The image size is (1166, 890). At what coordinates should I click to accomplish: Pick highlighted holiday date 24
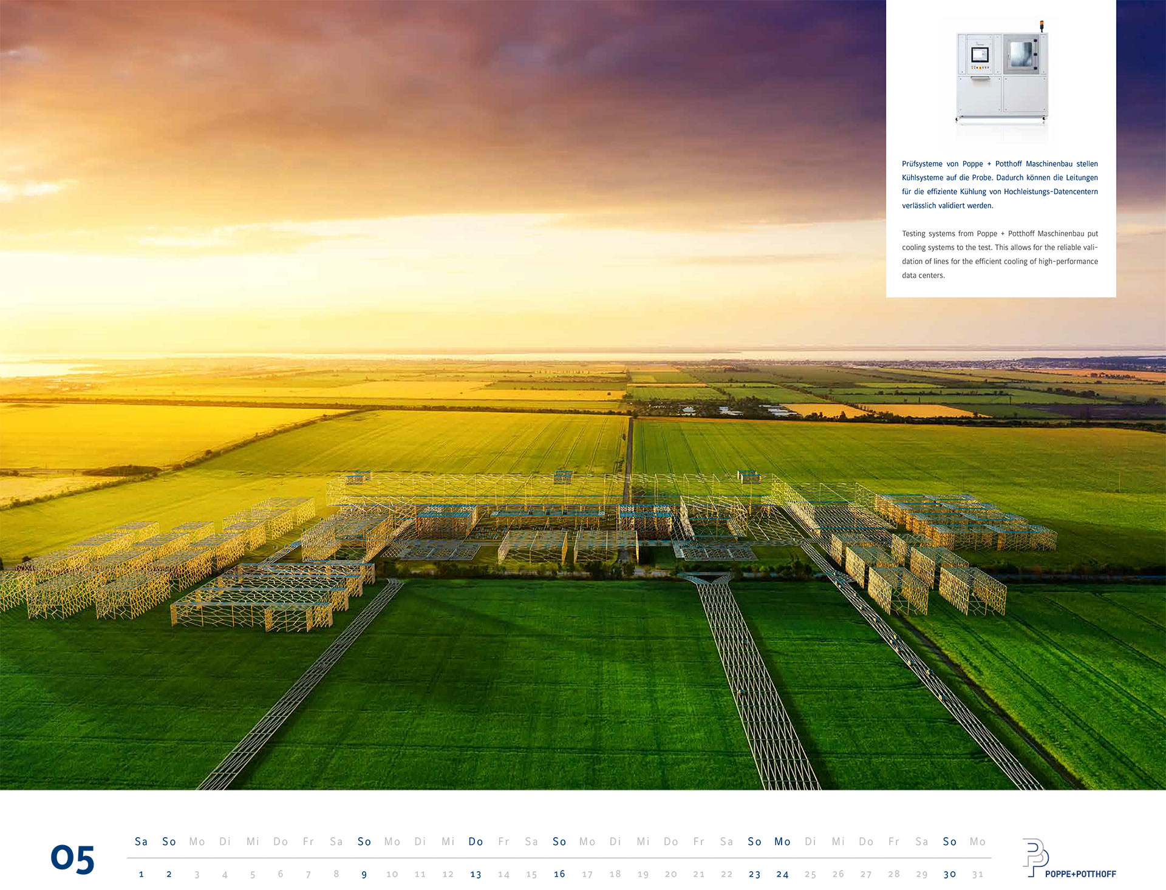point(783,874)
